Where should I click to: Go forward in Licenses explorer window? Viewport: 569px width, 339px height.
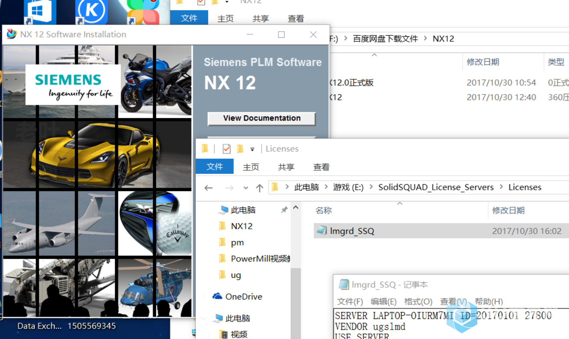[229, 188]
